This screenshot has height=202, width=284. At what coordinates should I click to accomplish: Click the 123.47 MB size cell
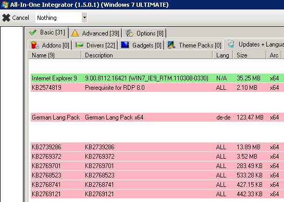[x=250, y=117]
